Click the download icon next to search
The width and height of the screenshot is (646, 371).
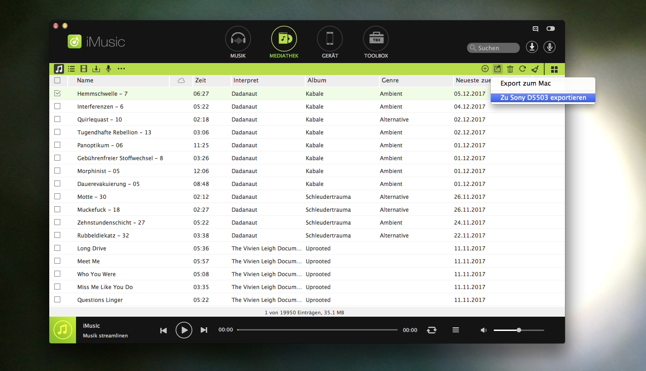click(532, 47)
